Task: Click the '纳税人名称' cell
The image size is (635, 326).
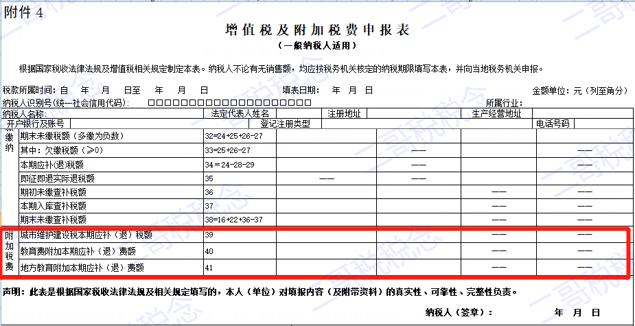Action: point(102,113)
